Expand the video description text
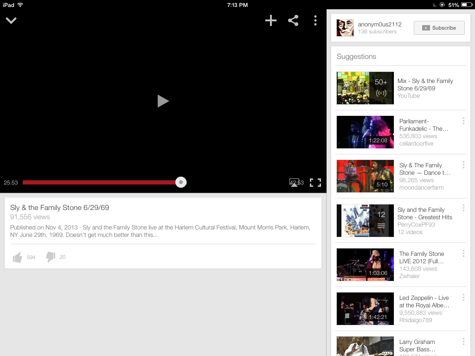The image size is (475, 356). tap(160, 231)
